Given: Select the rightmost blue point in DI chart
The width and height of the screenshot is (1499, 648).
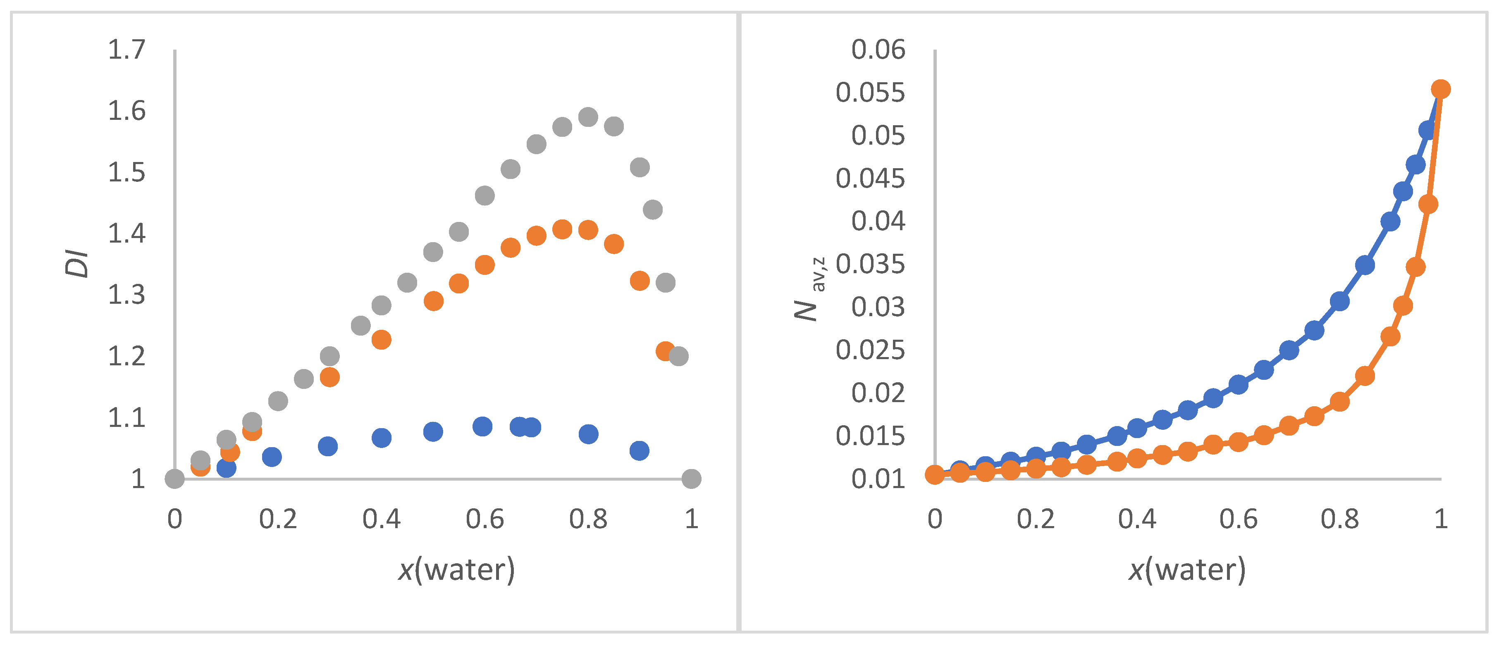Looking at the screenshot, I should pyautogui.click(x=639, y=450).
